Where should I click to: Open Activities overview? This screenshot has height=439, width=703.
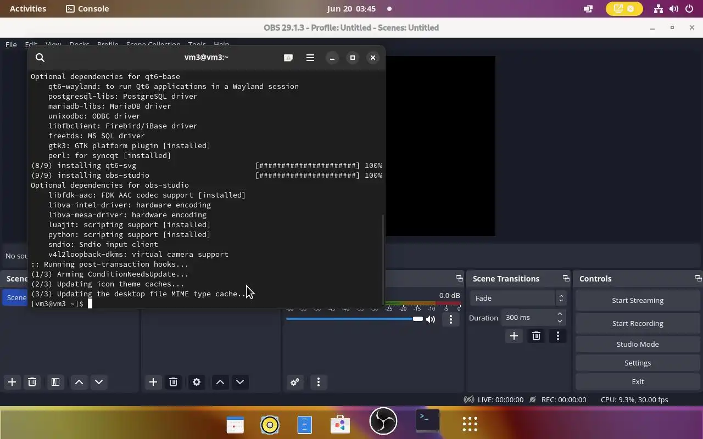[x=28, y=9]
